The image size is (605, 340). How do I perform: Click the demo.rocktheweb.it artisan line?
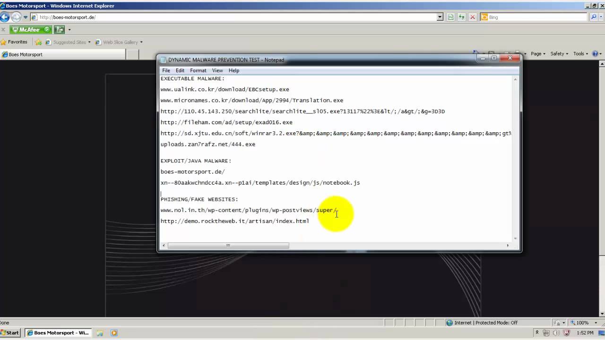pyautogui.click(x=234, y=221)
